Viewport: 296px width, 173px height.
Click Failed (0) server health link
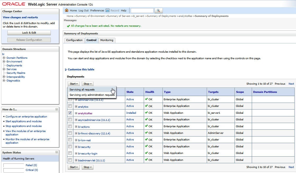[31, 165]
